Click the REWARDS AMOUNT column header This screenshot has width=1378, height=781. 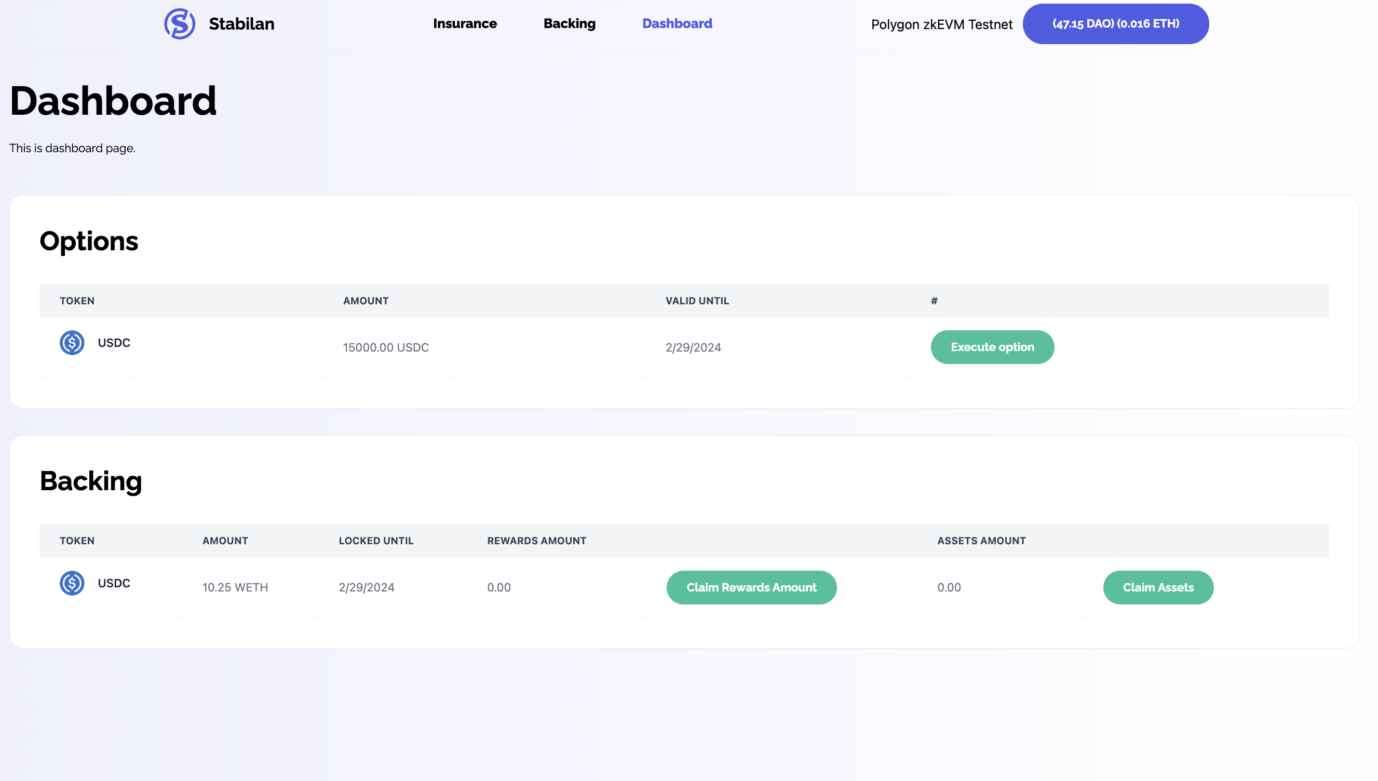click(x=536, y=541)
